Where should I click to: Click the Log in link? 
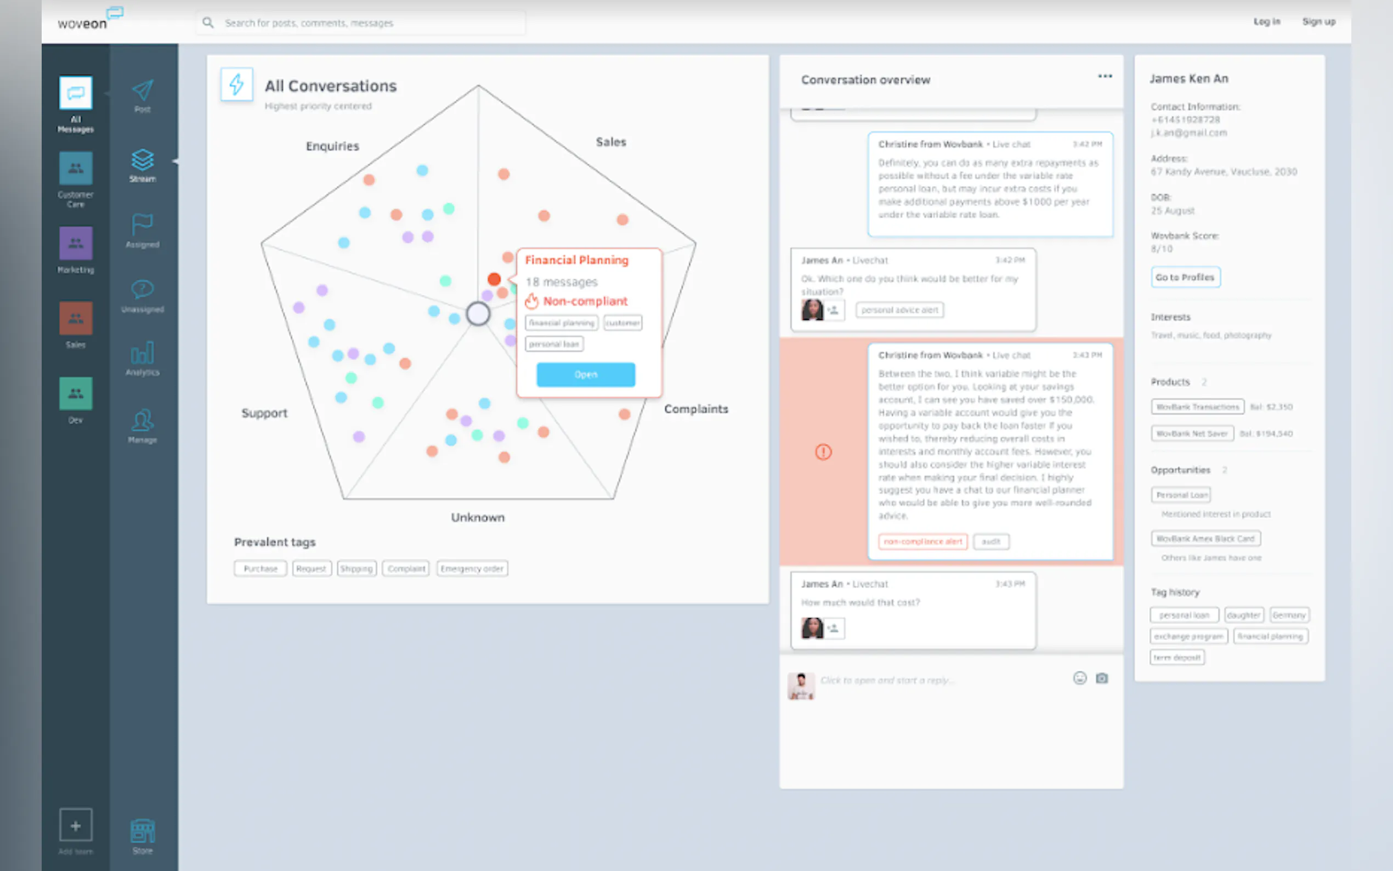1266,22
